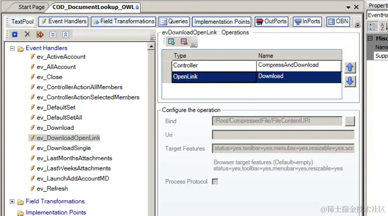Click the Name column header in operations
388x216 pixels.
pyautogui.click(x=299, y=56)
